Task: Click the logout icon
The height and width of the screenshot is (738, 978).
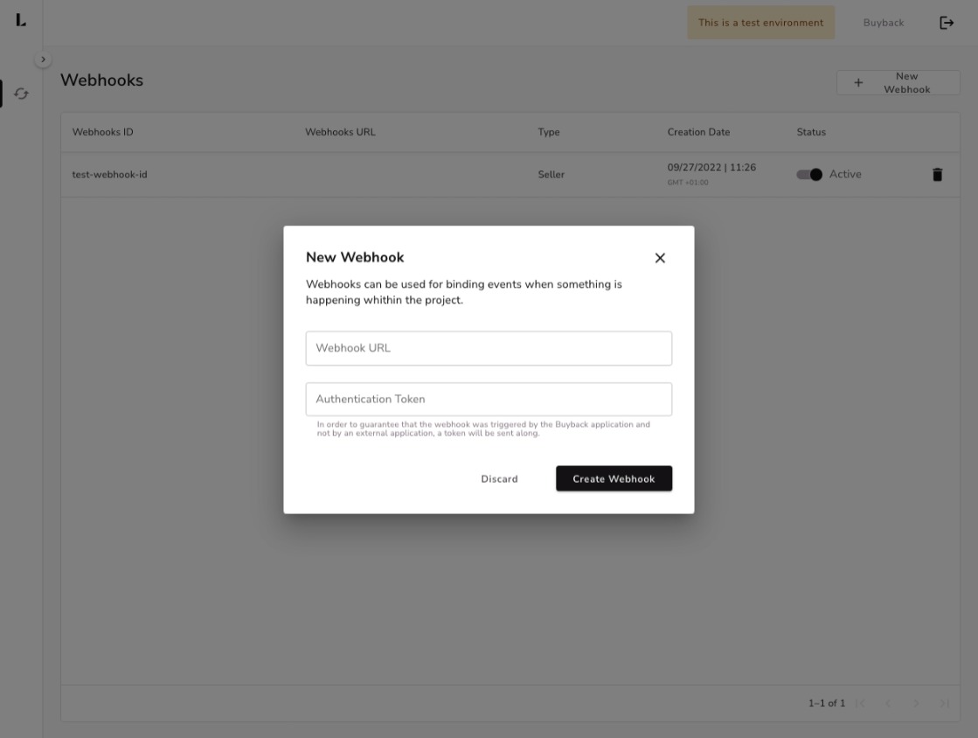Action: 946,23
